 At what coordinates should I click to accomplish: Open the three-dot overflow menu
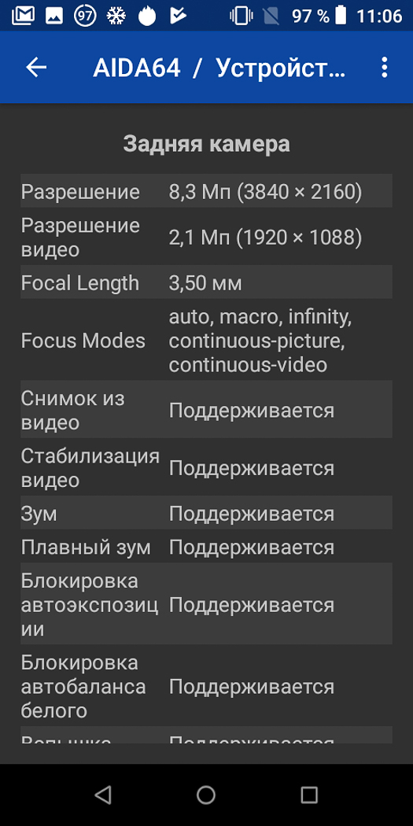385,68
